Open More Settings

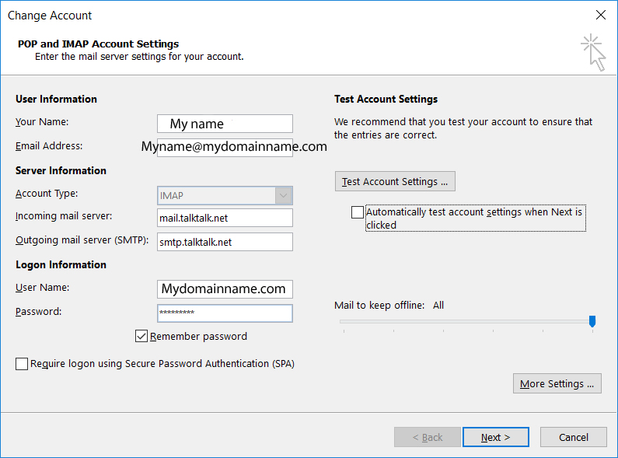557,384
